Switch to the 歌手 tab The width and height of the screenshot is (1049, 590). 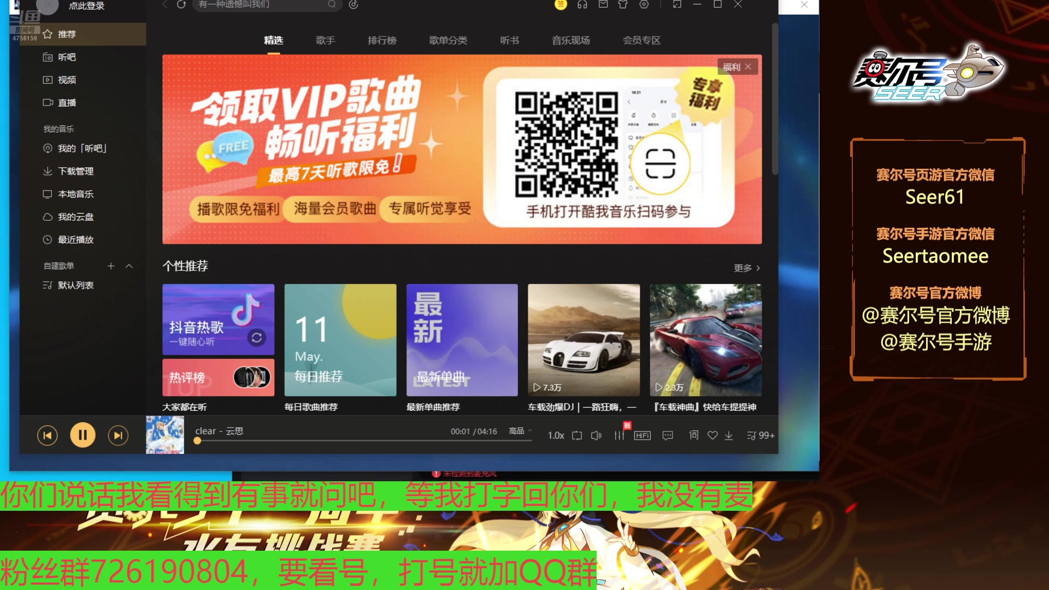click(x=326, y=40)
